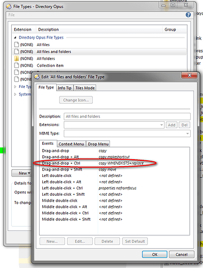Confirm the dialog with OK
Viewport: 203px width, 268px height.
pyautogui.click(x=155, y=255)
